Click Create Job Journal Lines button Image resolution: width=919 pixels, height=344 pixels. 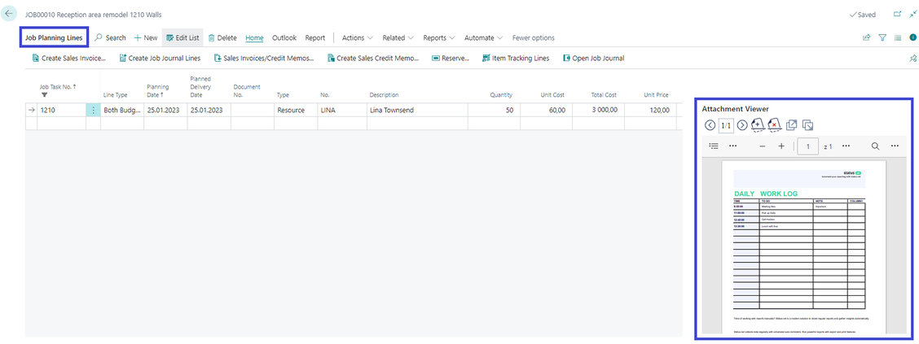[160, 59]
